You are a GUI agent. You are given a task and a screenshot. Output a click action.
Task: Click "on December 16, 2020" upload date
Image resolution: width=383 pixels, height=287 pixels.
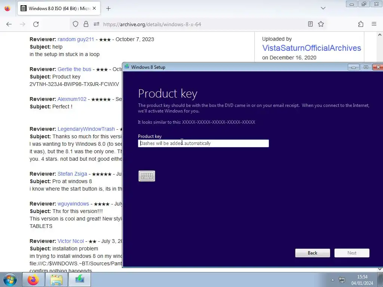pos(289,58)
